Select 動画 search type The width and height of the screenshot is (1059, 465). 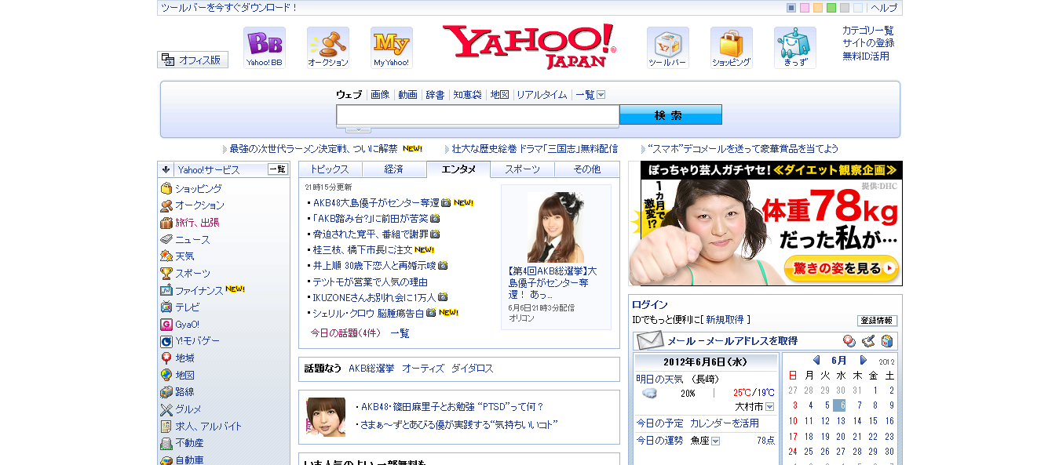[x=407, y=95]
